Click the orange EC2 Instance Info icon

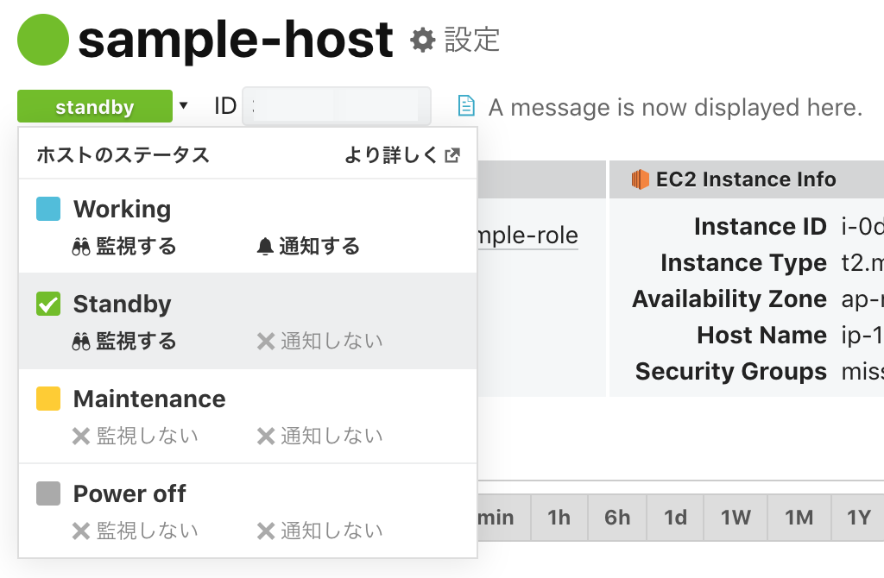point(640,179)
